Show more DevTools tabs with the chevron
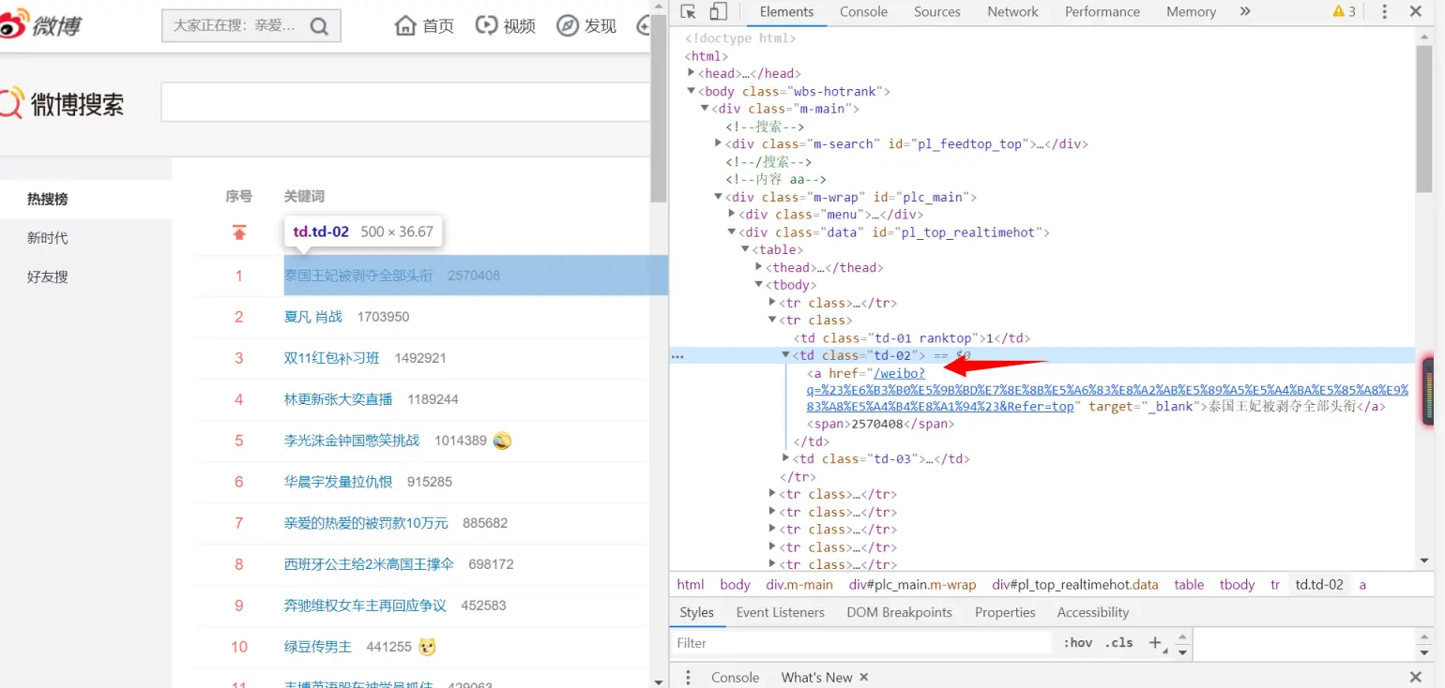 point(1245,12)
